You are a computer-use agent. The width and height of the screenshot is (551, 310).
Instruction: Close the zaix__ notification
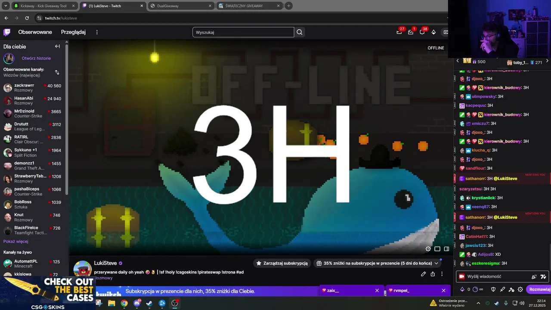click(x=377, y=291)
